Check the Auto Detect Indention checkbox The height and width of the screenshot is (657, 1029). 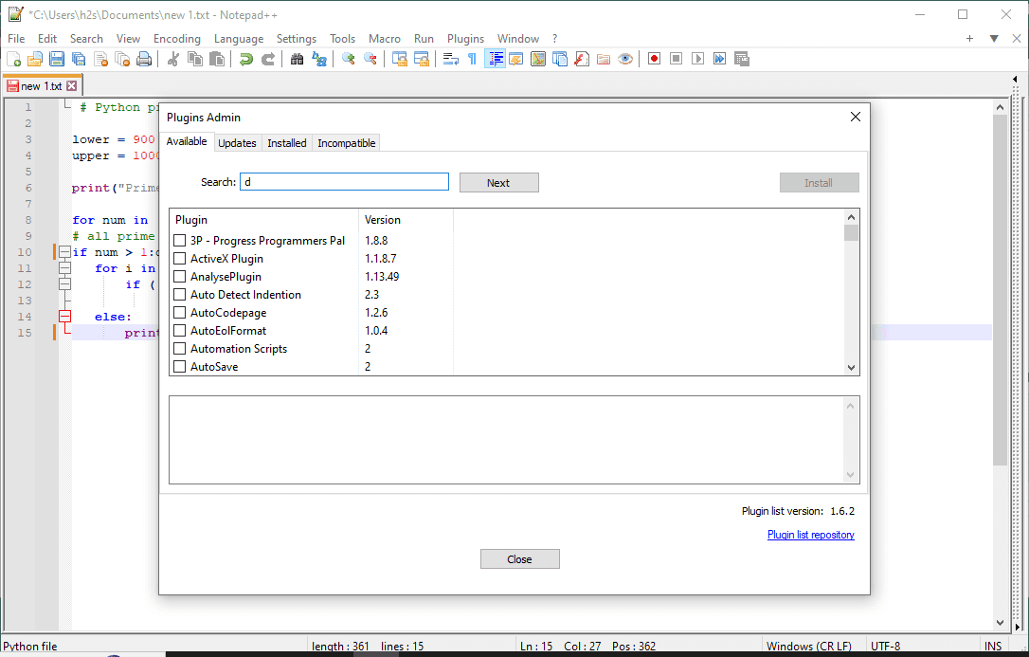tap(179, 295)
